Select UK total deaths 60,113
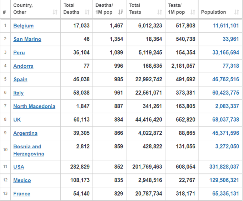This screenshot has width=243, height=201. tap(81, 120)
